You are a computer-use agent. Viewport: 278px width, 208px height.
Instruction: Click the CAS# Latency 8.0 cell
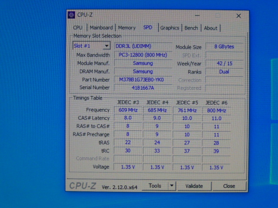(128, 118)
